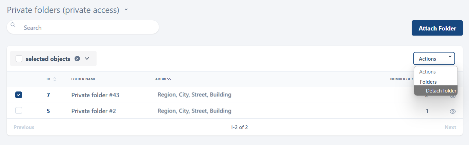Select the Actions placeholder menu option
This screenshot has width=469, height=145.
click(427, 72)
